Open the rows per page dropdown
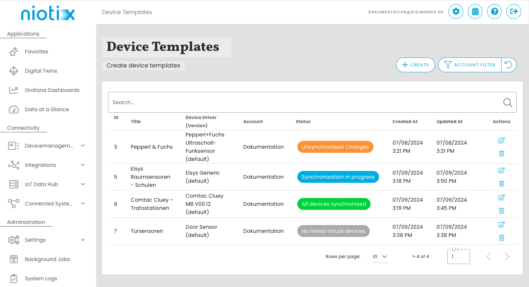The width and height of the screenshot is (529, 287). coord(381,257)
